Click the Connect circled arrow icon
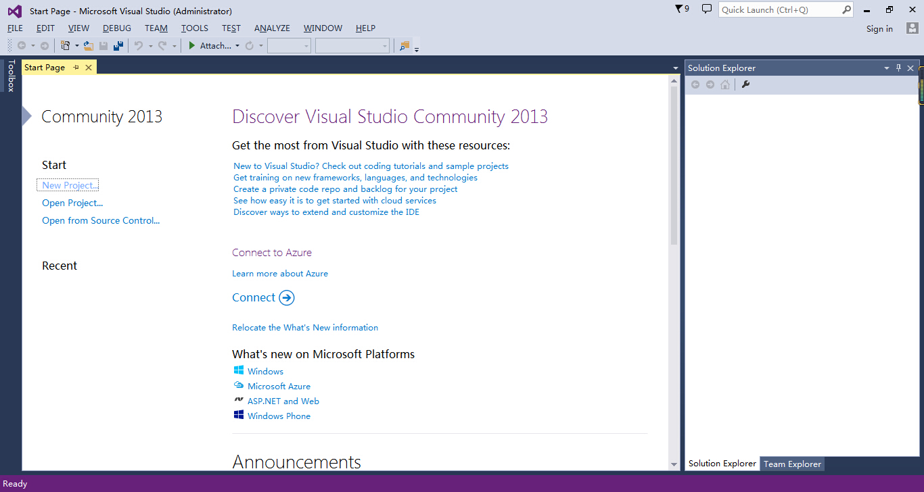This screenshot has height=492, width=924. 287,298
